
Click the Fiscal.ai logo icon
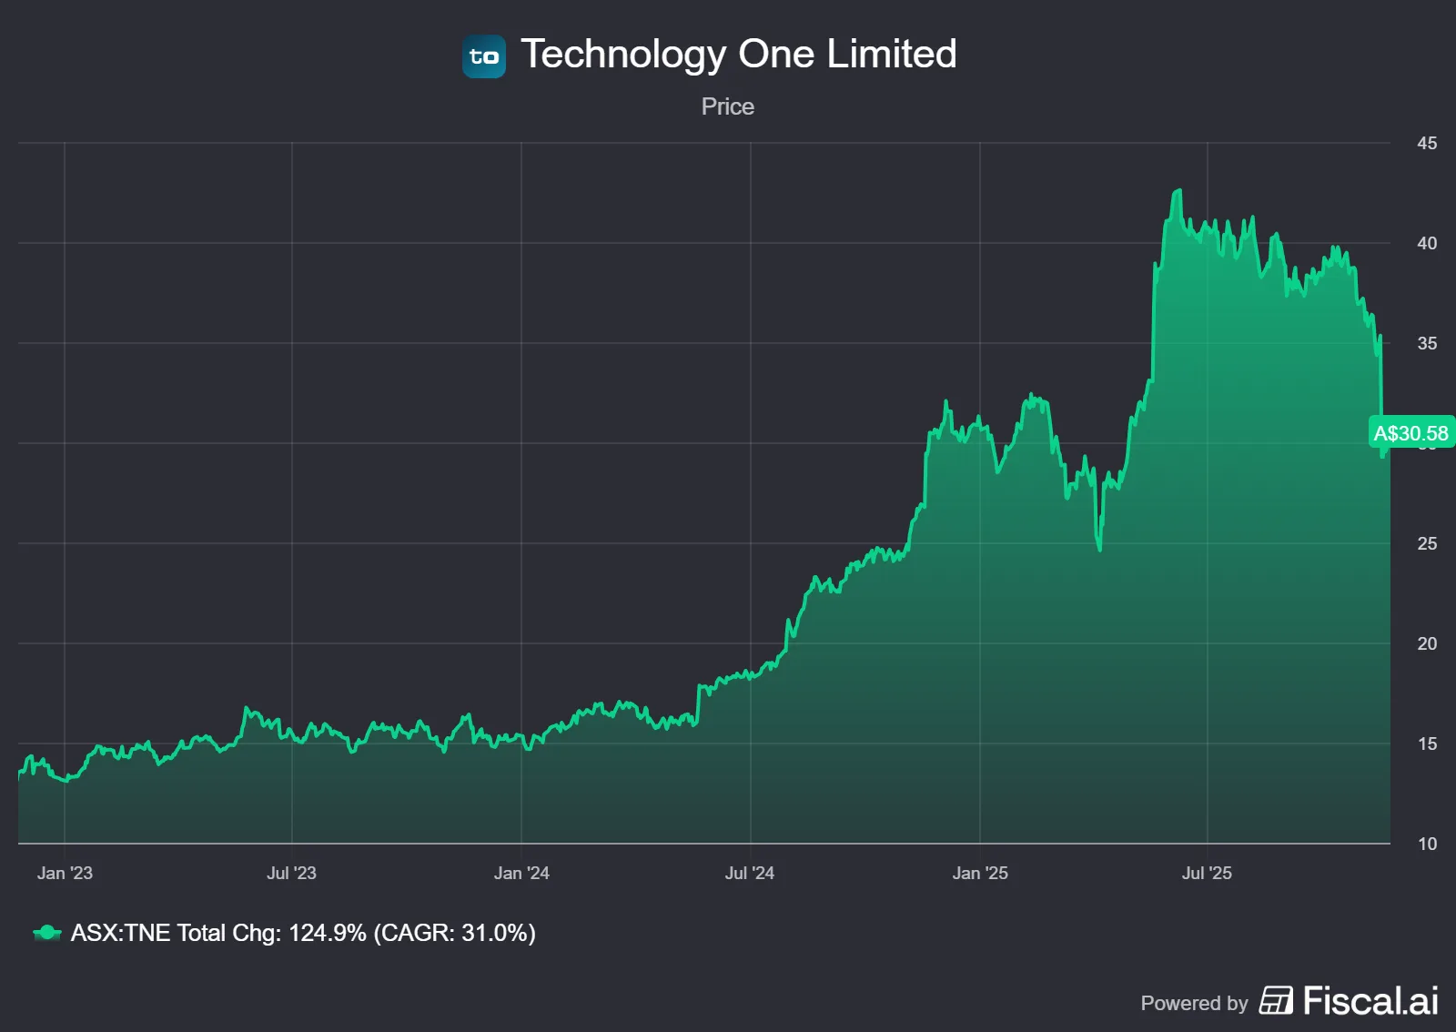point(1276,1000)
